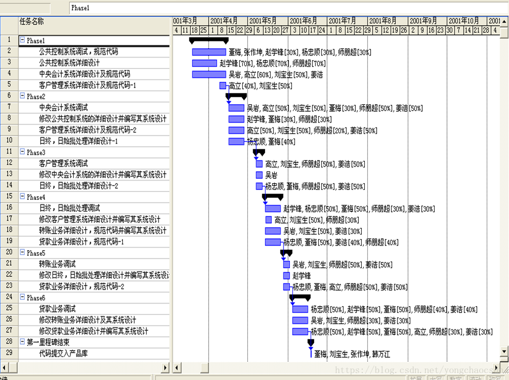The height and width of the screenshot is (380, 509).
Task: Click the 2001年10月 timescale header
Action: click(x=467, y=21)
